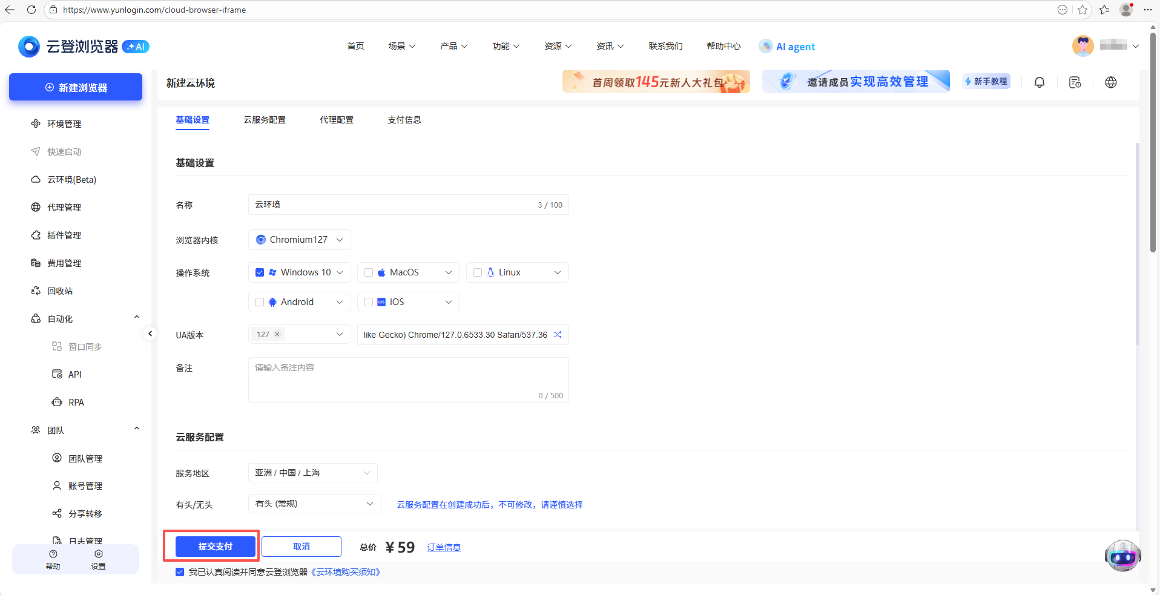Collapse the 自动化 sidebar group
The width and height of the screenshot is (1160, 595).
137,317
